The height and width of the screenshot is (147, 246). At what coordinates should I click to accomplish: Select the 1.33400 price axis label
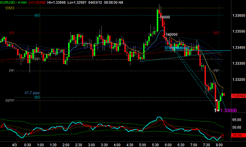(239, 47)
